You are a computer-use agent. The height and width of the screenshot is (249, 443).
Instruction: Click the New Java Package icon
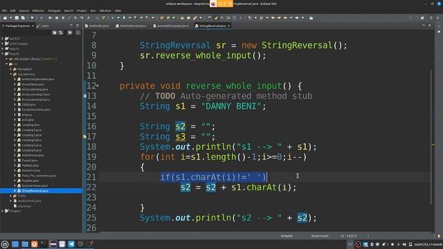pyautogui.click(x=161, y=18)
